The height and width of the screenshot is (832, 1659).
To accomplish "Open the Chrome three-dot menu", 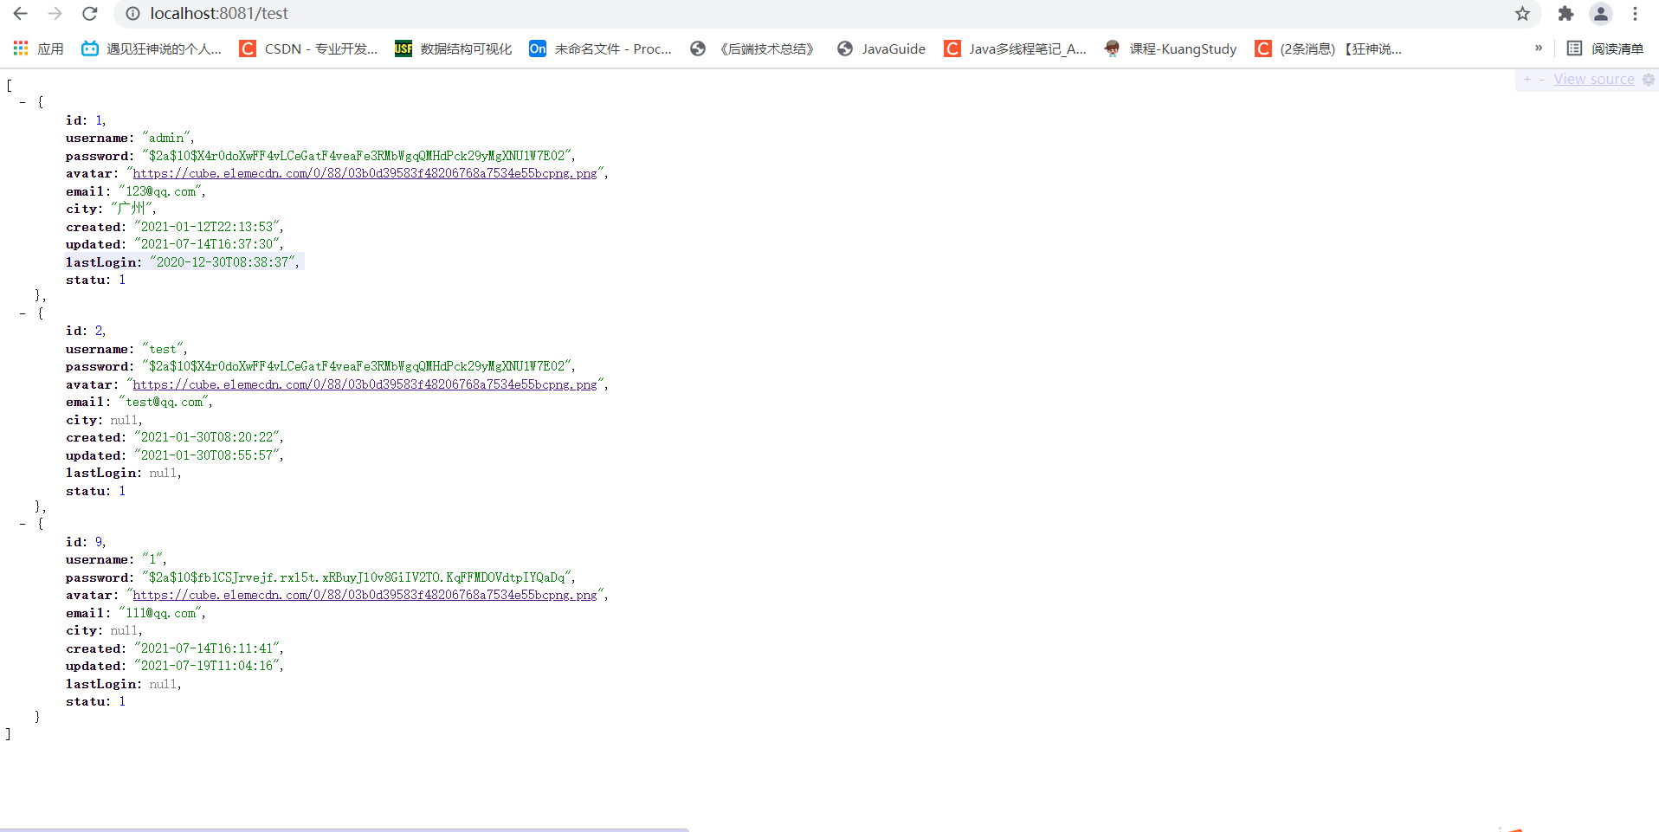I will point(1635,14).
